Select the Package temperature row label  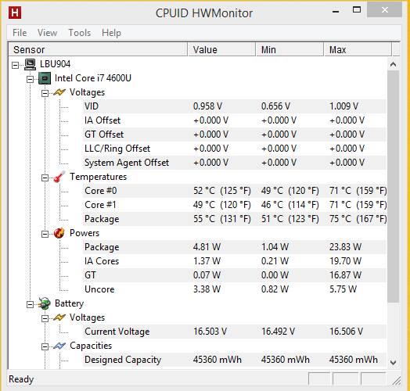coord(102,219)
